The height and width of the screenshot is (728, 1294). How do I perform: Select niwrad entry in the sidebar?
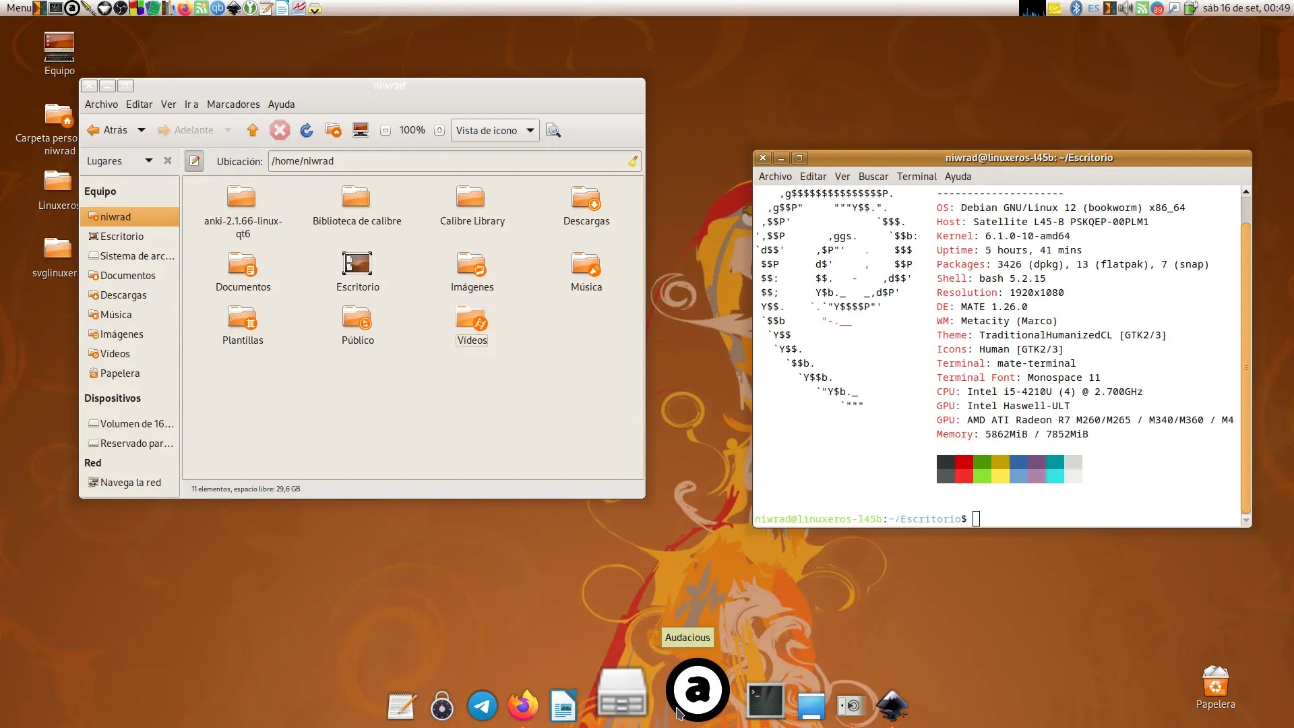(129, 217)
